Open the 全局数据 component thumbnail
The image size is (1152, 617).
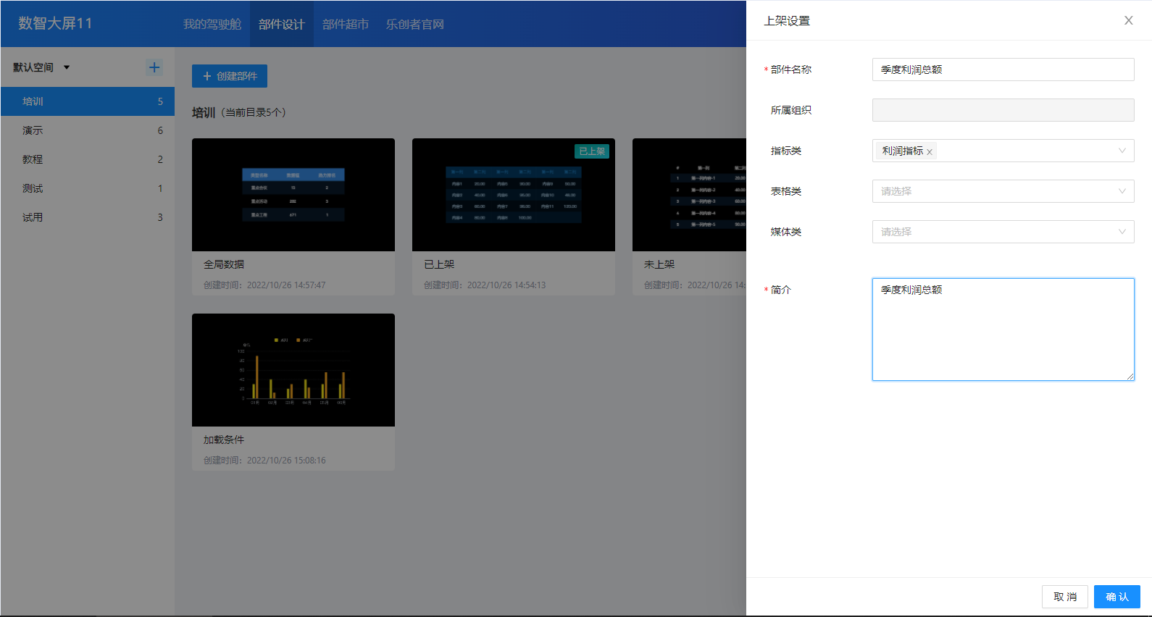(293, 195)
